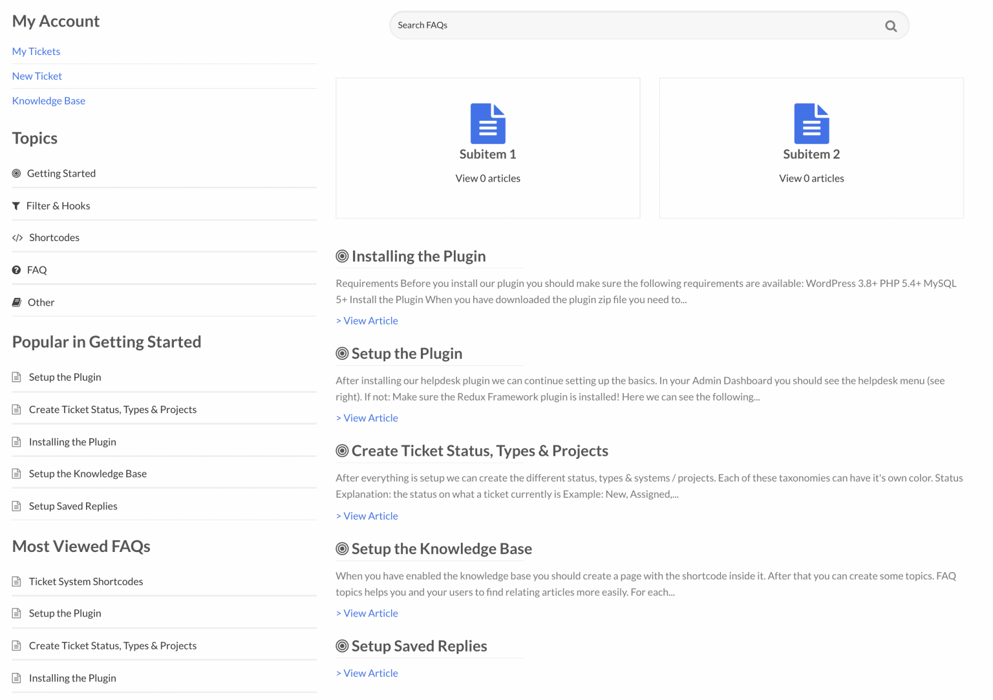Click the FAQ question mark icon
Screen dimensions: 993x700
[x=16, y=270]
